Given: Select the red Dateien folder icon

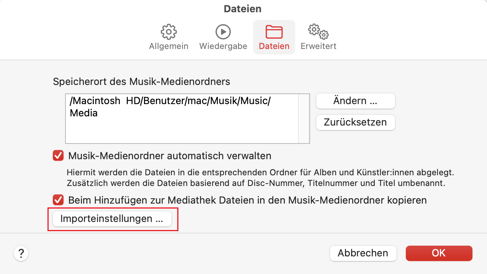Looking at the screenshot, I should (x=274, y=31).
